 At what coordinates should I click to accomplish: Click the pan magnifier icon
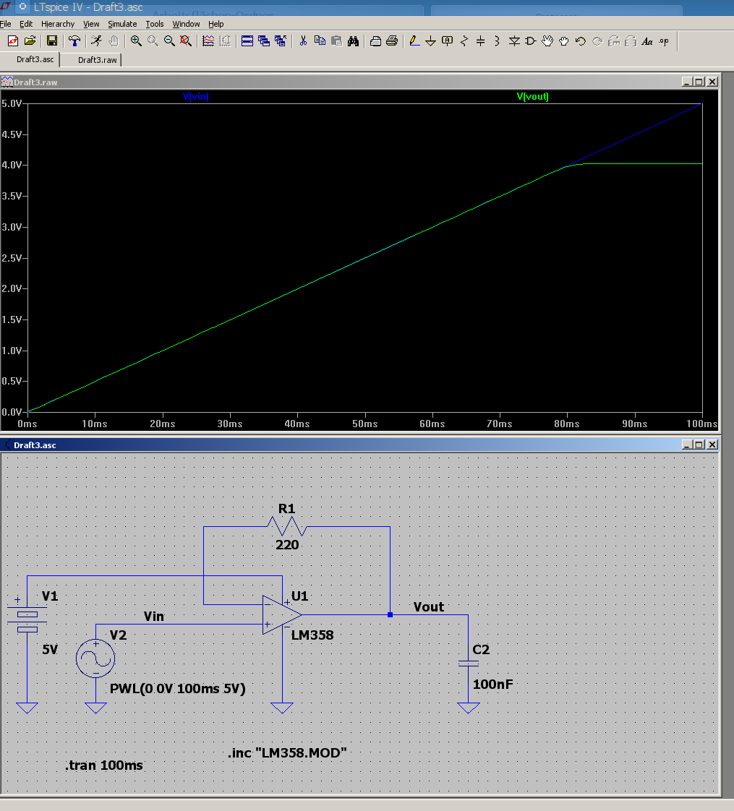tap(153, 41)
